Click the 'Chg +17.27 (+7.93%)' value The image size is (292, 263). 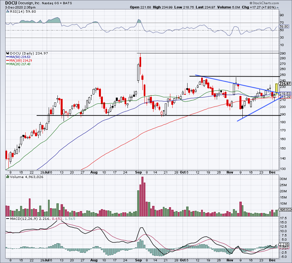tap(259, 7)
